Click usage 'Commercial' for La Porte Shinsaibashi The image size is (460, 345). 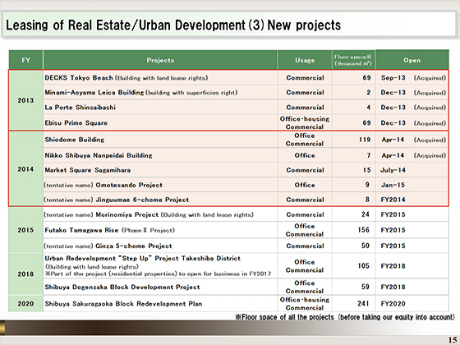[305, 108]
